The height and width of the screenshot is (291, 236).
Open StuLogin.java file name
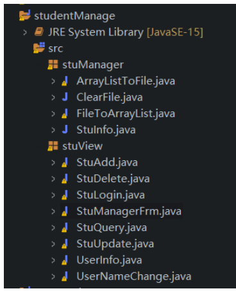click(x=110, y=195)
